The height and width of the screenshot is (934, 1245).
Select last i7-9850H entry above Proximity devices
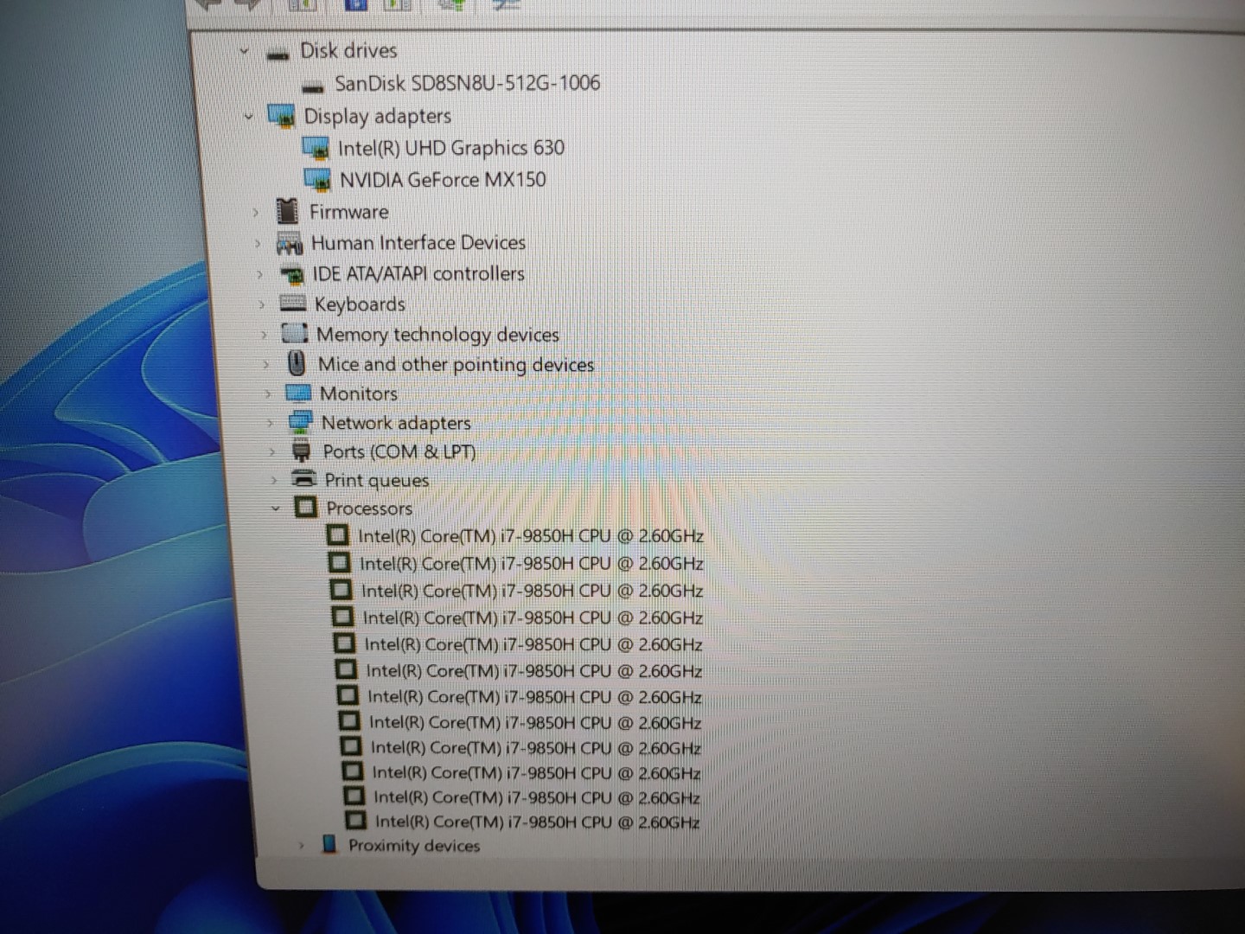pos(537,822)
